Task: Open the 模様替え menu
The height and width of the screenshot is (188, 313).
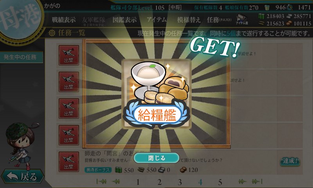Action: [x=189, y=20]
